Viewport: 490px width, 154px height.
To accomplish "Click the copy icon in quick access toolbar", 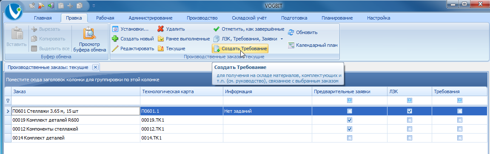I will coord(80,5).
